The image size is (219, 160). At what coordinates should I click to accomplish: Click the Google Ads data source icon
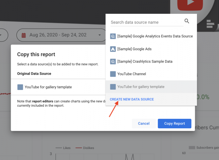[113, 49]
